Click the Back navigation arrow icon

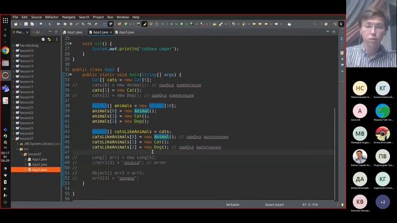[266, 24]
